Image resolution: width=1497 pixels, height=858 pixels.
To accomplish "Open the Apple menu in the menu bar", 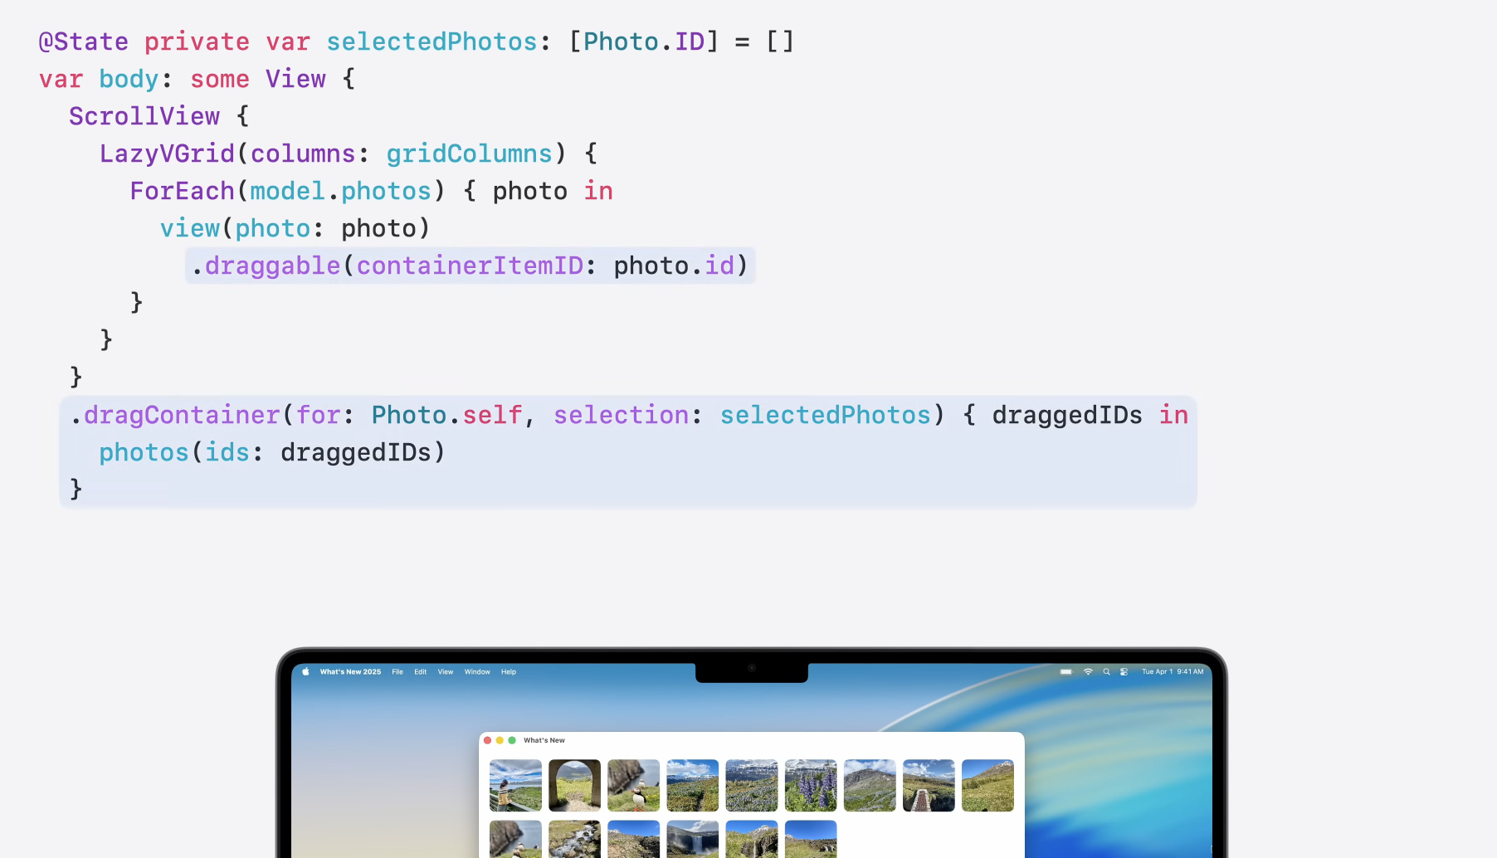I will [x=305, y=672].
